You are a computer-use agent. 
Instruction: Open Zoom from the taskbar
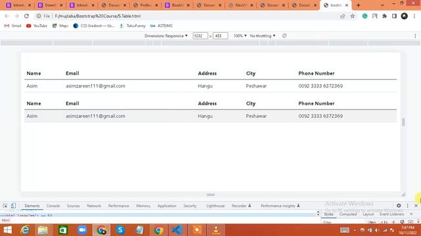[82, 230]
